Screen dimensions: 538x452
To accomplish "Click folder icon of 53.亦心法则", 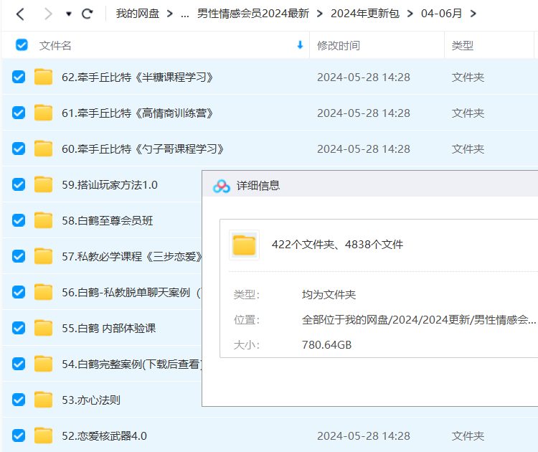I will tap(43, 400).
